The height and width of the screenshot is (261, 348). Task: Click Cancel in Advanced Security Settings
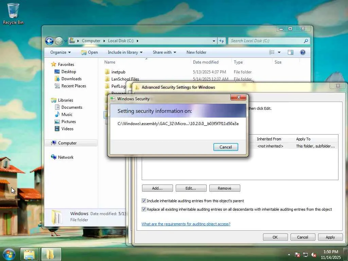(302, 237)
